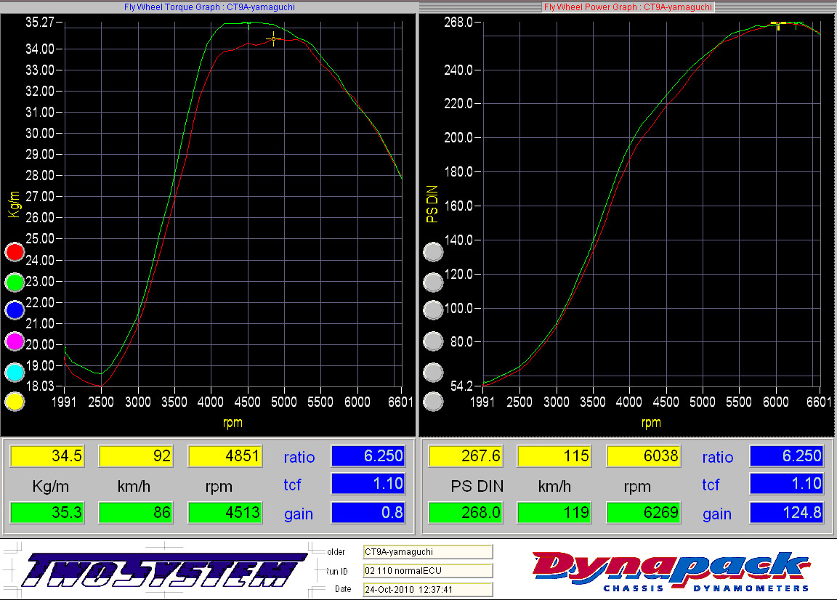Click yellow power speed value 115
Screen dimensions: 837x600
pyautogui.click(x=554, y=456)
